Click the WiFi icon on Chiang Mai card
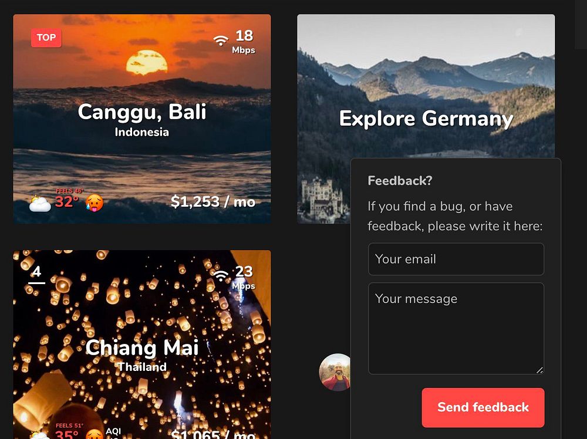 pos(221,275)
